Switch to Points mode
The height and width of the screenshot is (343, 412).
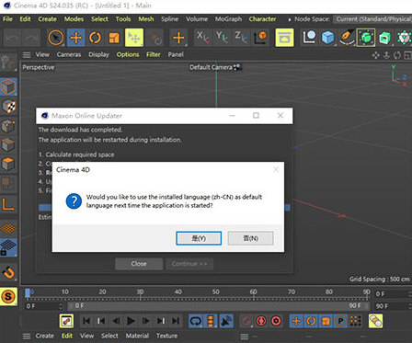click(x=8, y=126)
